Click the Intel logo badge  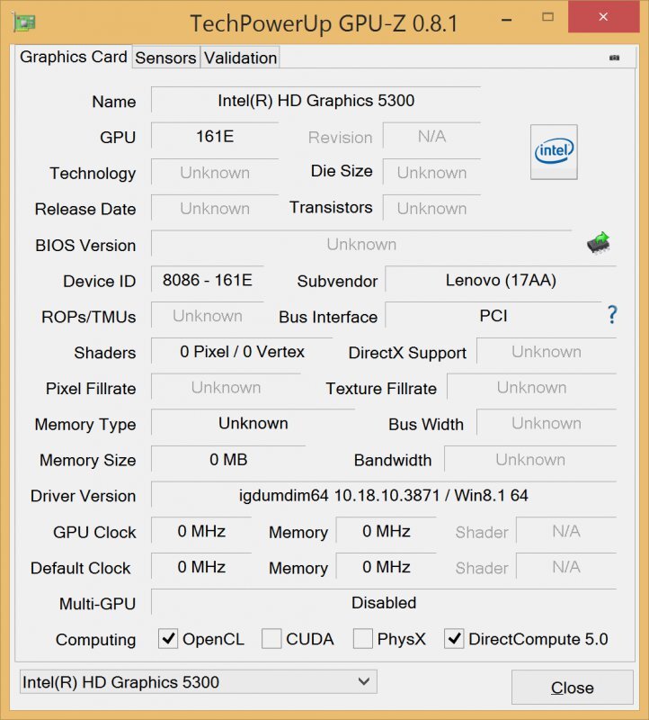[x=553, y=151]
